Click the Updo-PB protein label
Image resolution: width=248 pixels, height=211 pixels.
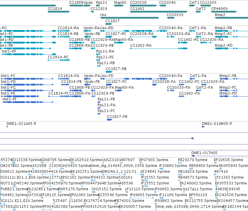pos(92,82)
